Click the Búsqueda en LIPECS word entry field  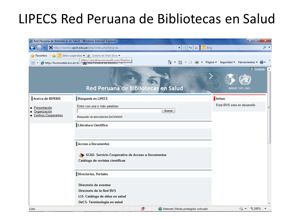click(x=119, y=111)
